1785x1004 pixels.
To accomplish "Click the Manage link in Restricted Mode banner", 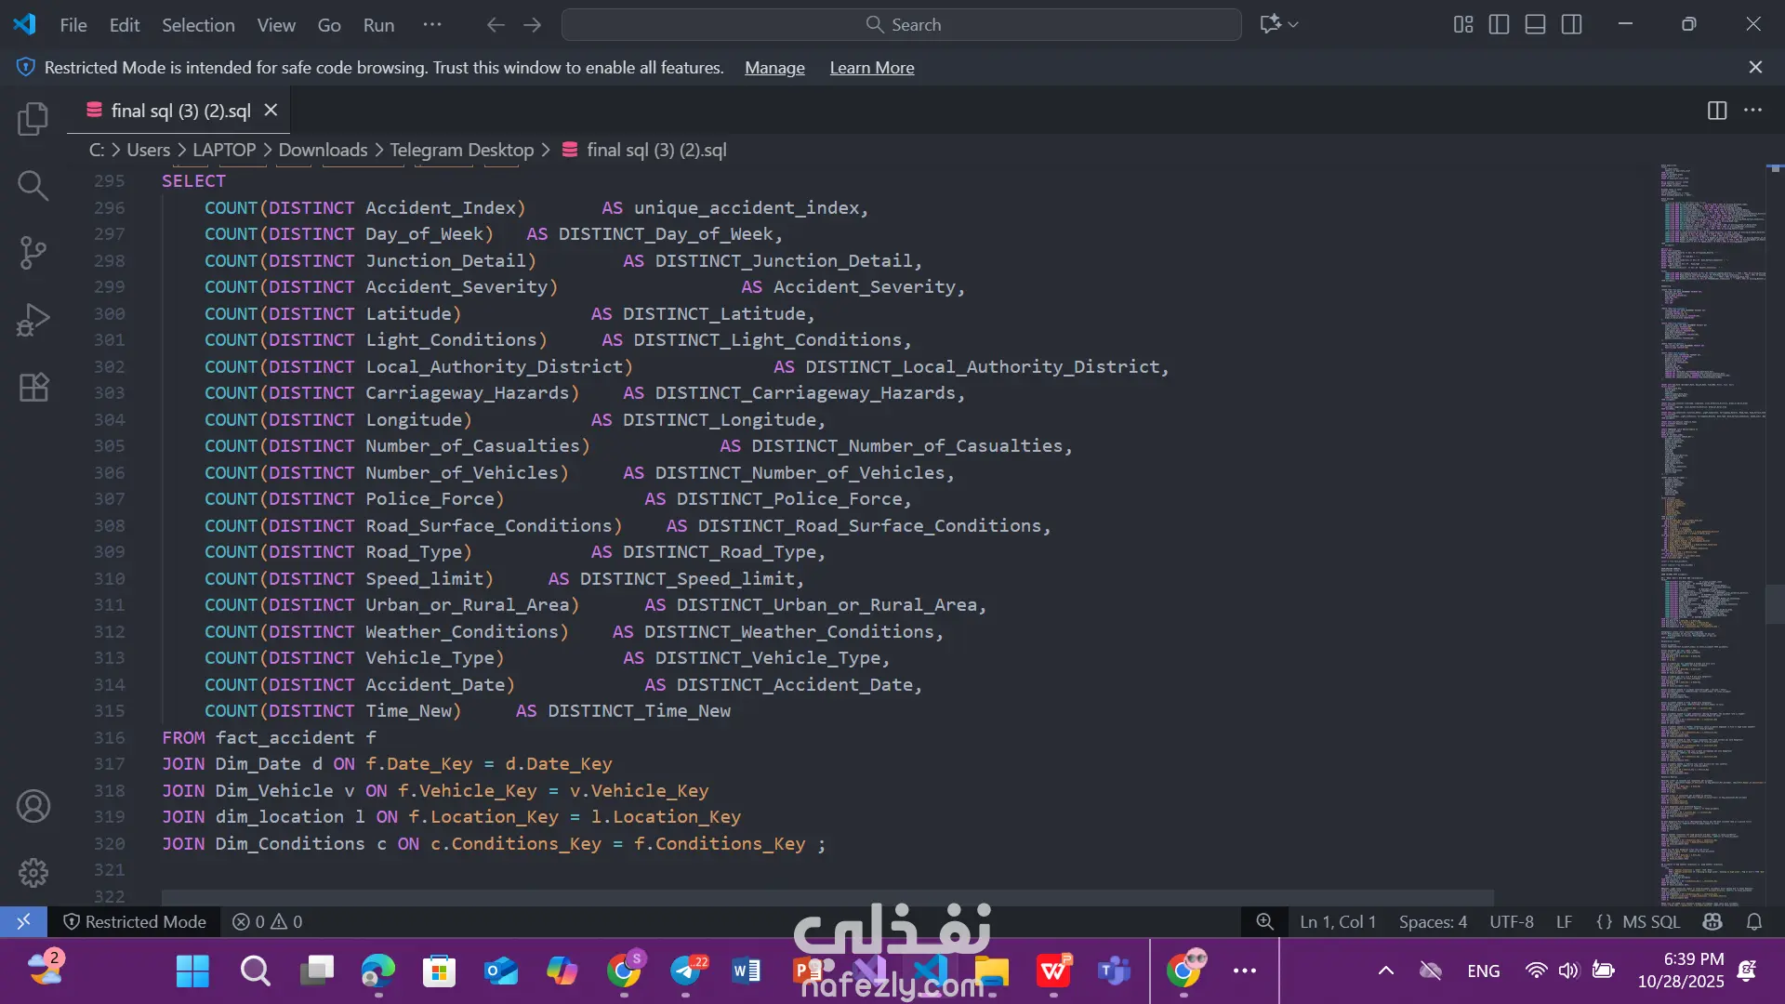I will coord(773,68).
